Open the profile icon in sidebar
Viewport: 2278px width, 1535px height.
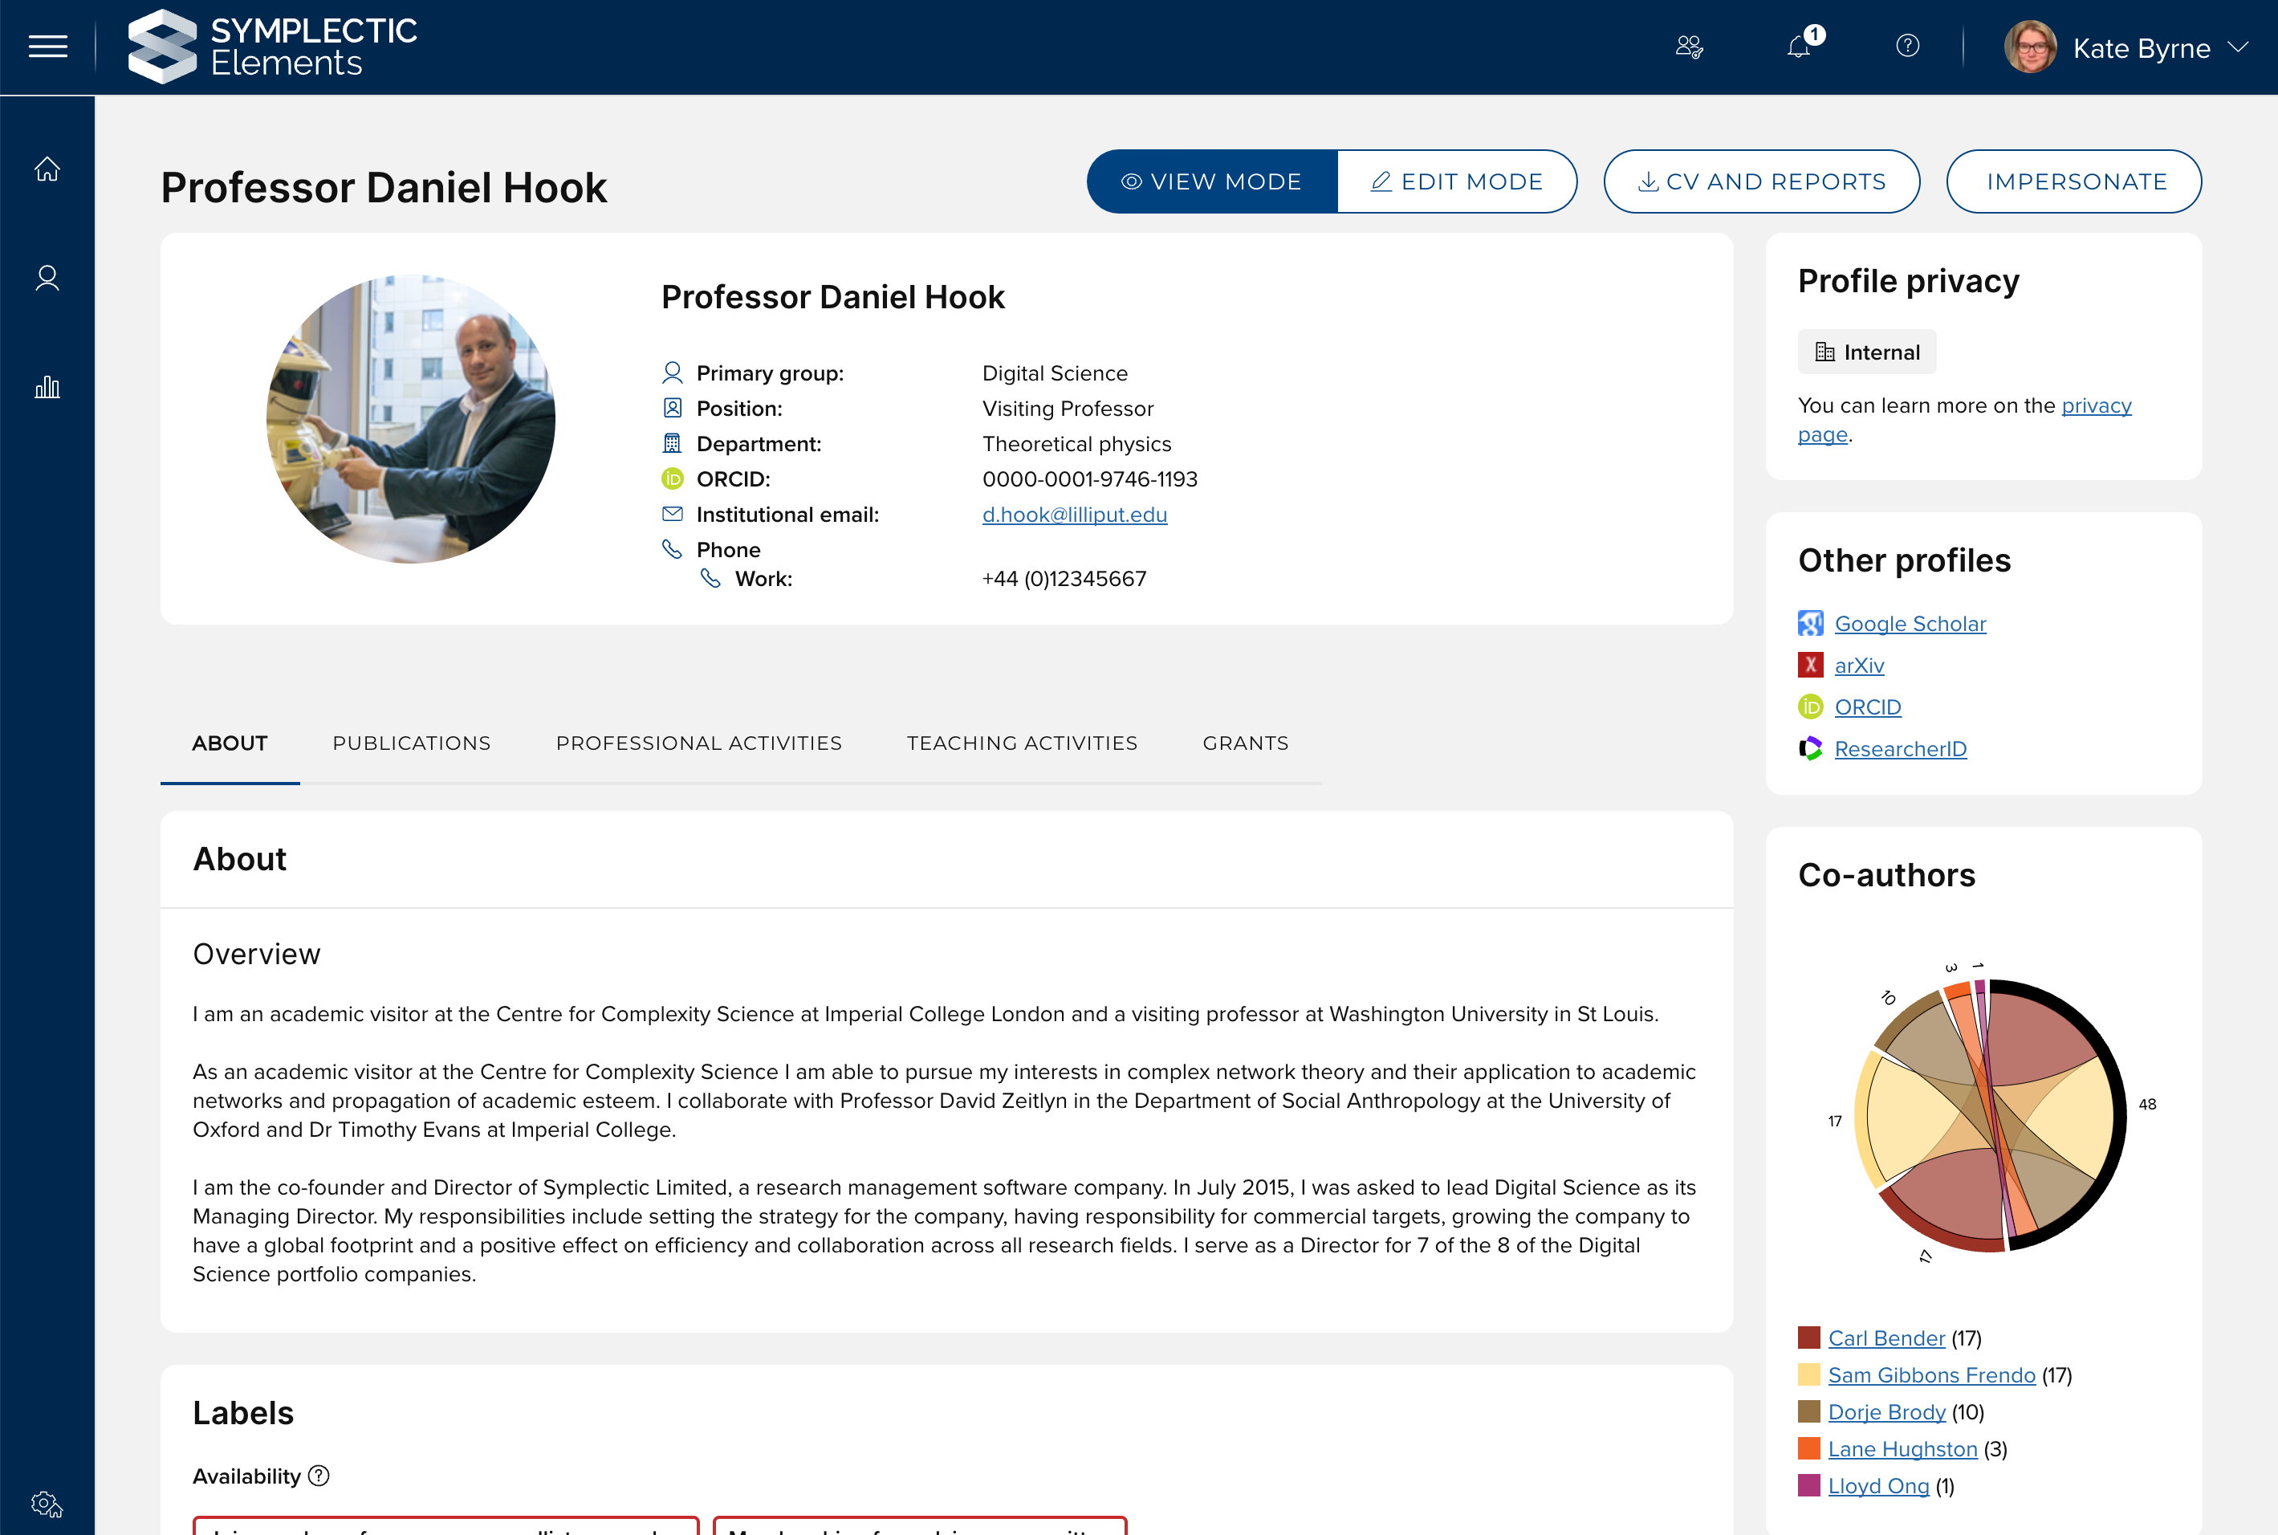pos(47,279)
